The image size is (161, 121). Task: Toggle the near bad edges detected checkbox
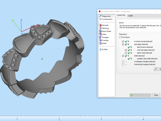[x=126, y=50]
